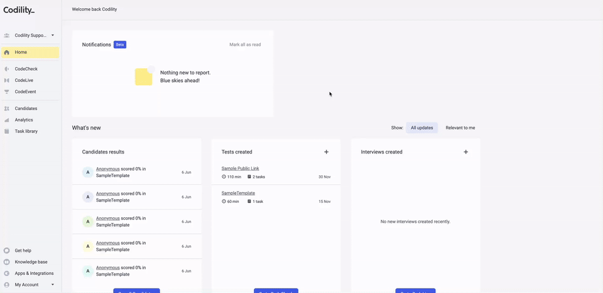The image size is (603, 293).
Task: Click the blue button under Tests created
Action: click(276, 290)
